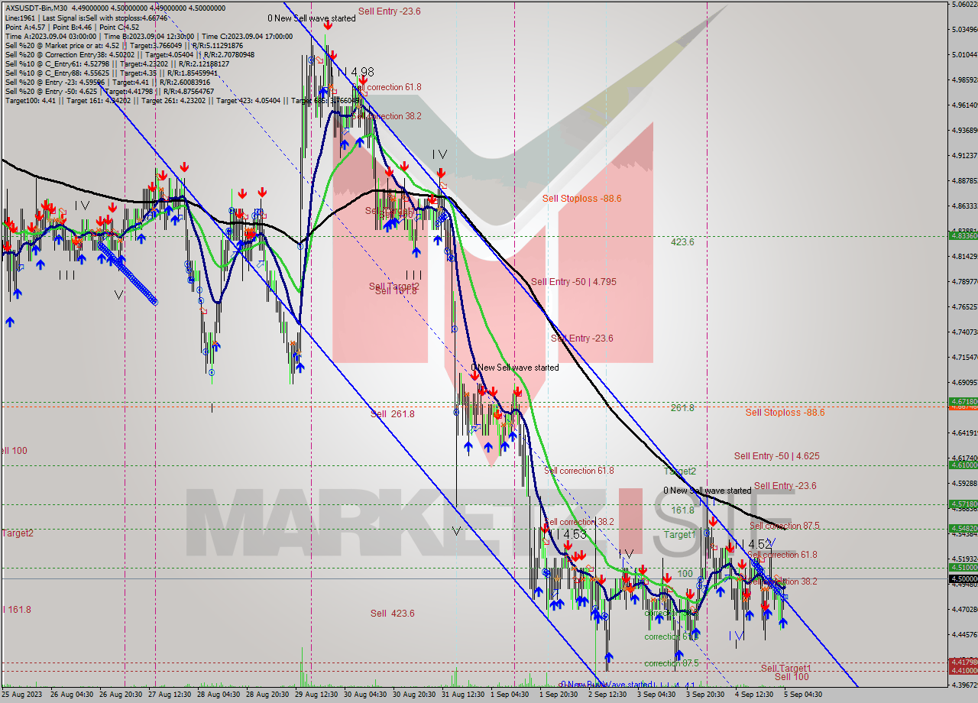Click the '4.53' wave price label
Image resolution: width=978 pixels, height=703 pixels.
pyautogui.click(x=575, y=535)
